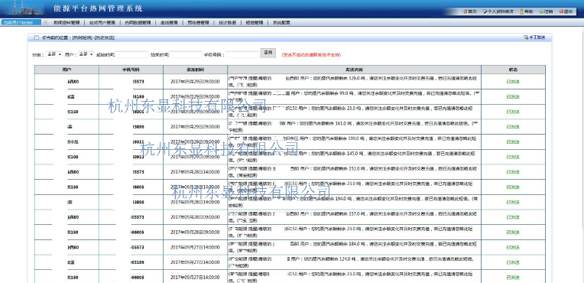Focus the 起始时间 start time field
Viewport: 584px width, 283px height.
(131, 55)
